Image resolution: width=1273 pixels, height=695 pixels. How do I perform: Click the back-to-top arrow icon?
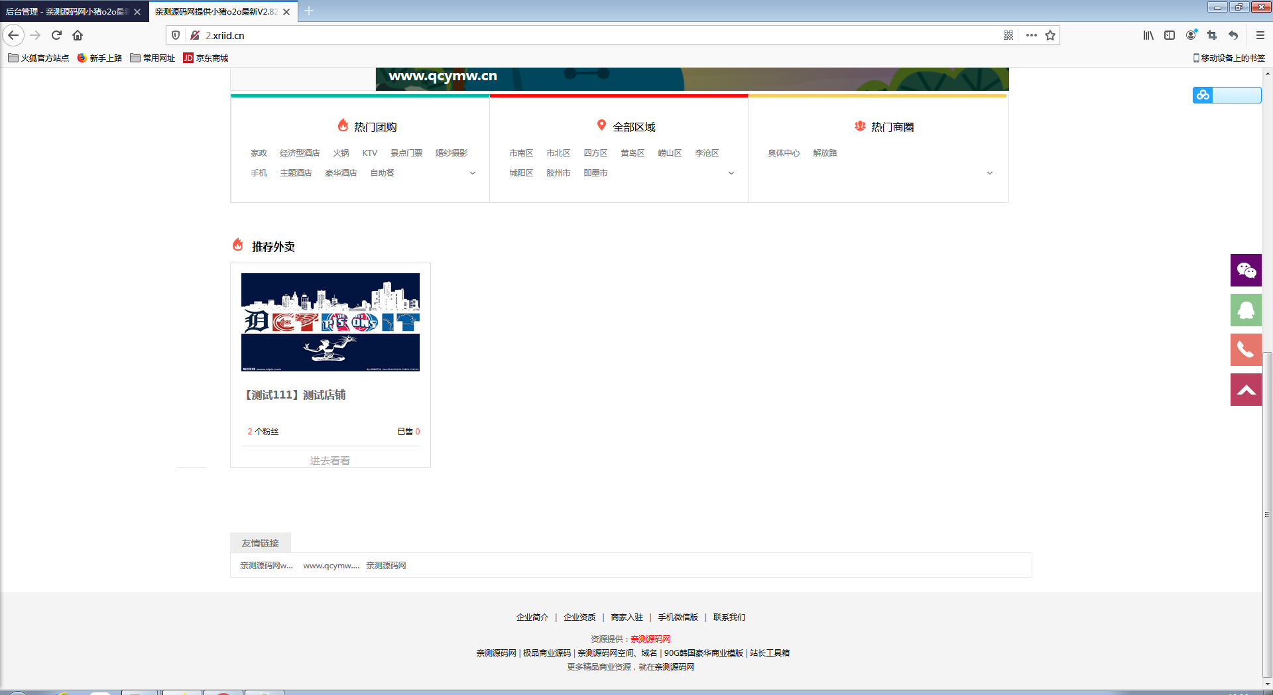click(x=1246, y=390)
